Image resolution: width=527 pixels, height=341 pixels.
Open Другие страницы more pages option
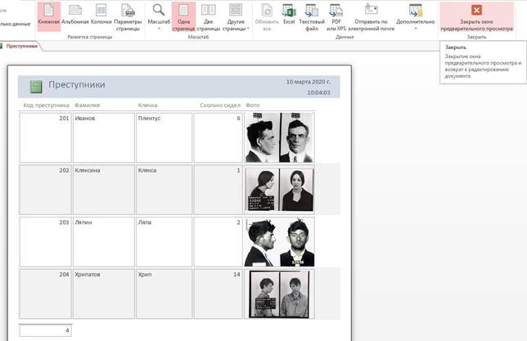pyautogui.click(x=236, y=17)
